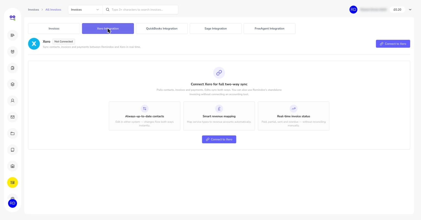Click the pound sign revenue mapping icon
The image size is (421, 220).
pyautogui.click(x=219, y=109)
